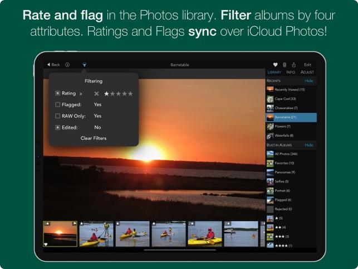Screen dimensions: 358x269
Task: Open the info circle icon beside Back
Action: tap(67, 65)
